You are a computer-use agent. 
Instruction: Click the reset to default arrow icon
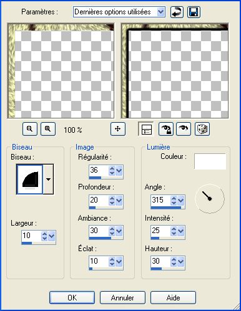(177, 12)
